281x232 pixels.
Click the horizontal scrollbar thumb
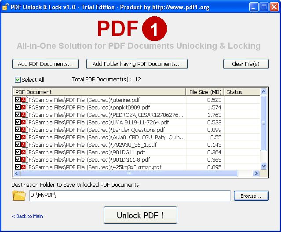(x=129, y=174)
